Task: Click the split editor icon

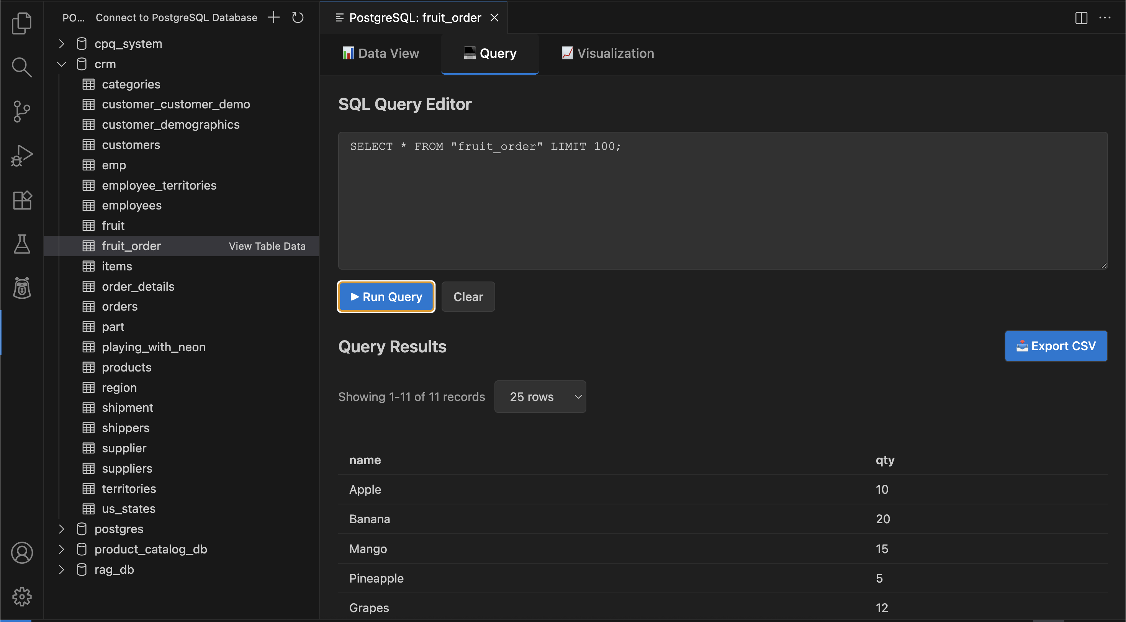Action: pyautogui.click(x=1081, y=18)
